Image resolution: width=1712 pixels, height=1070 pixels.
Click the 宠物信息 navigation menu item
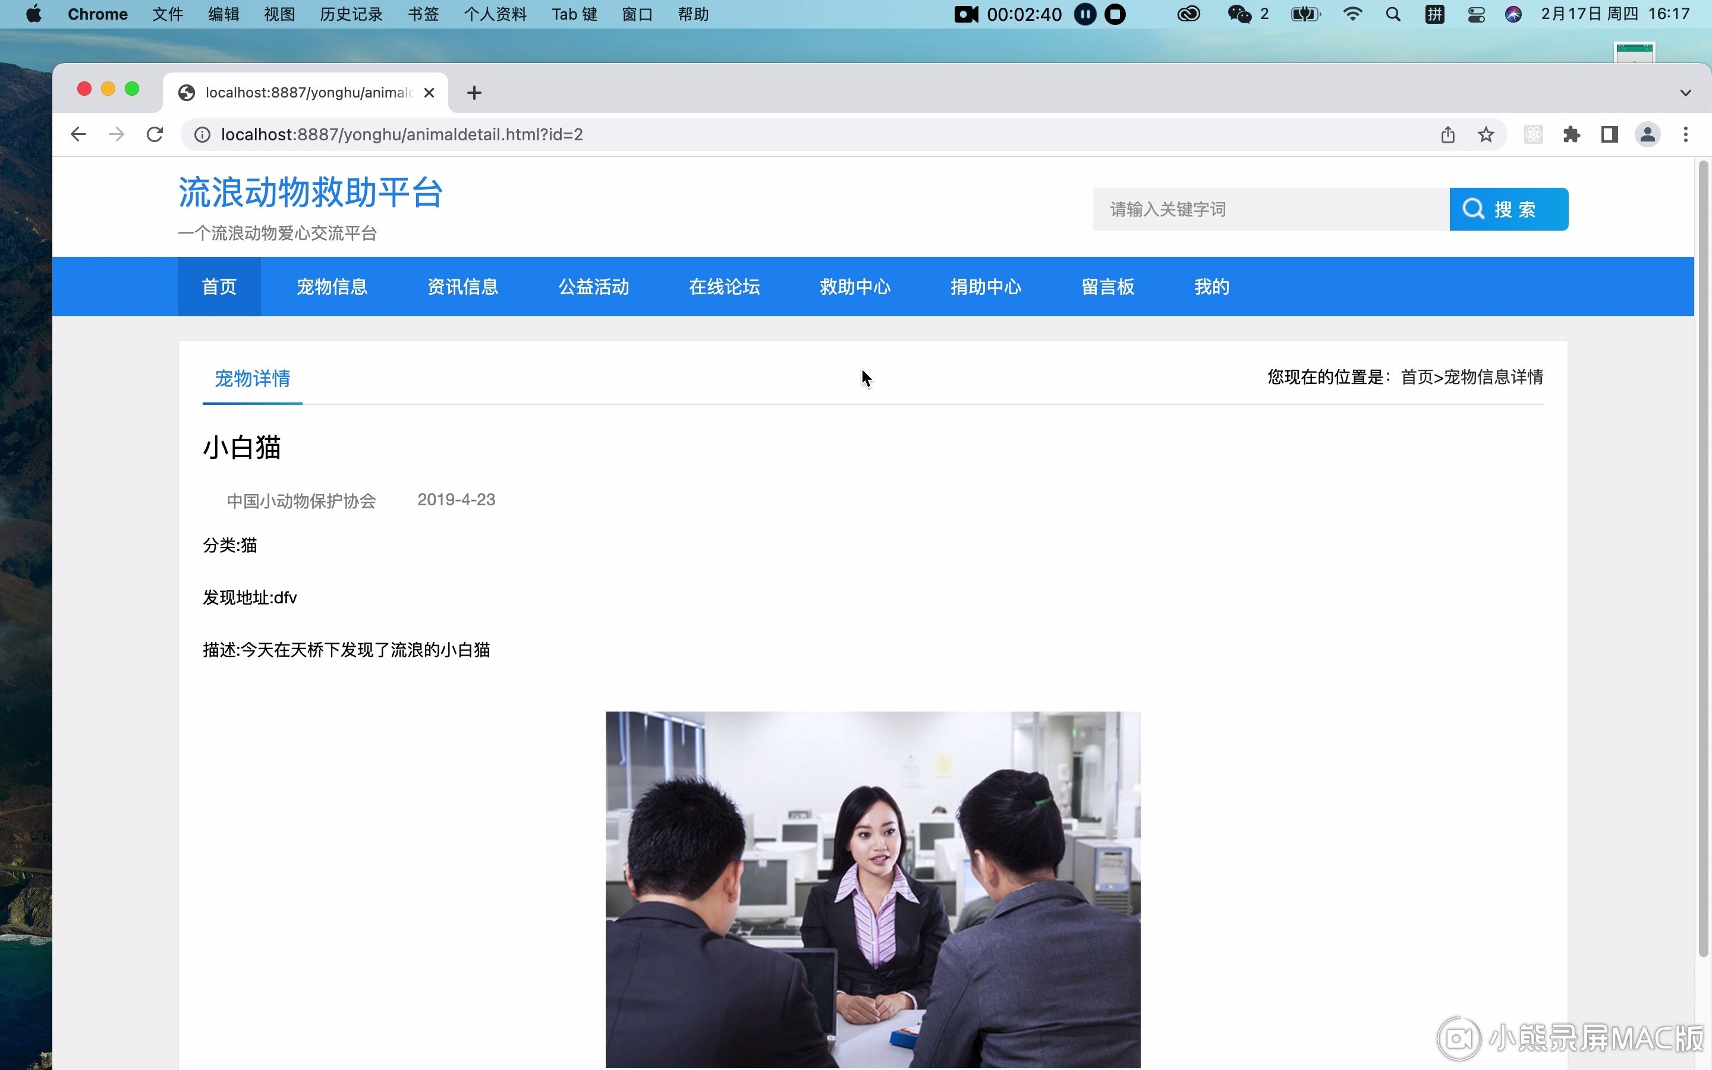(x=332, y=287)
